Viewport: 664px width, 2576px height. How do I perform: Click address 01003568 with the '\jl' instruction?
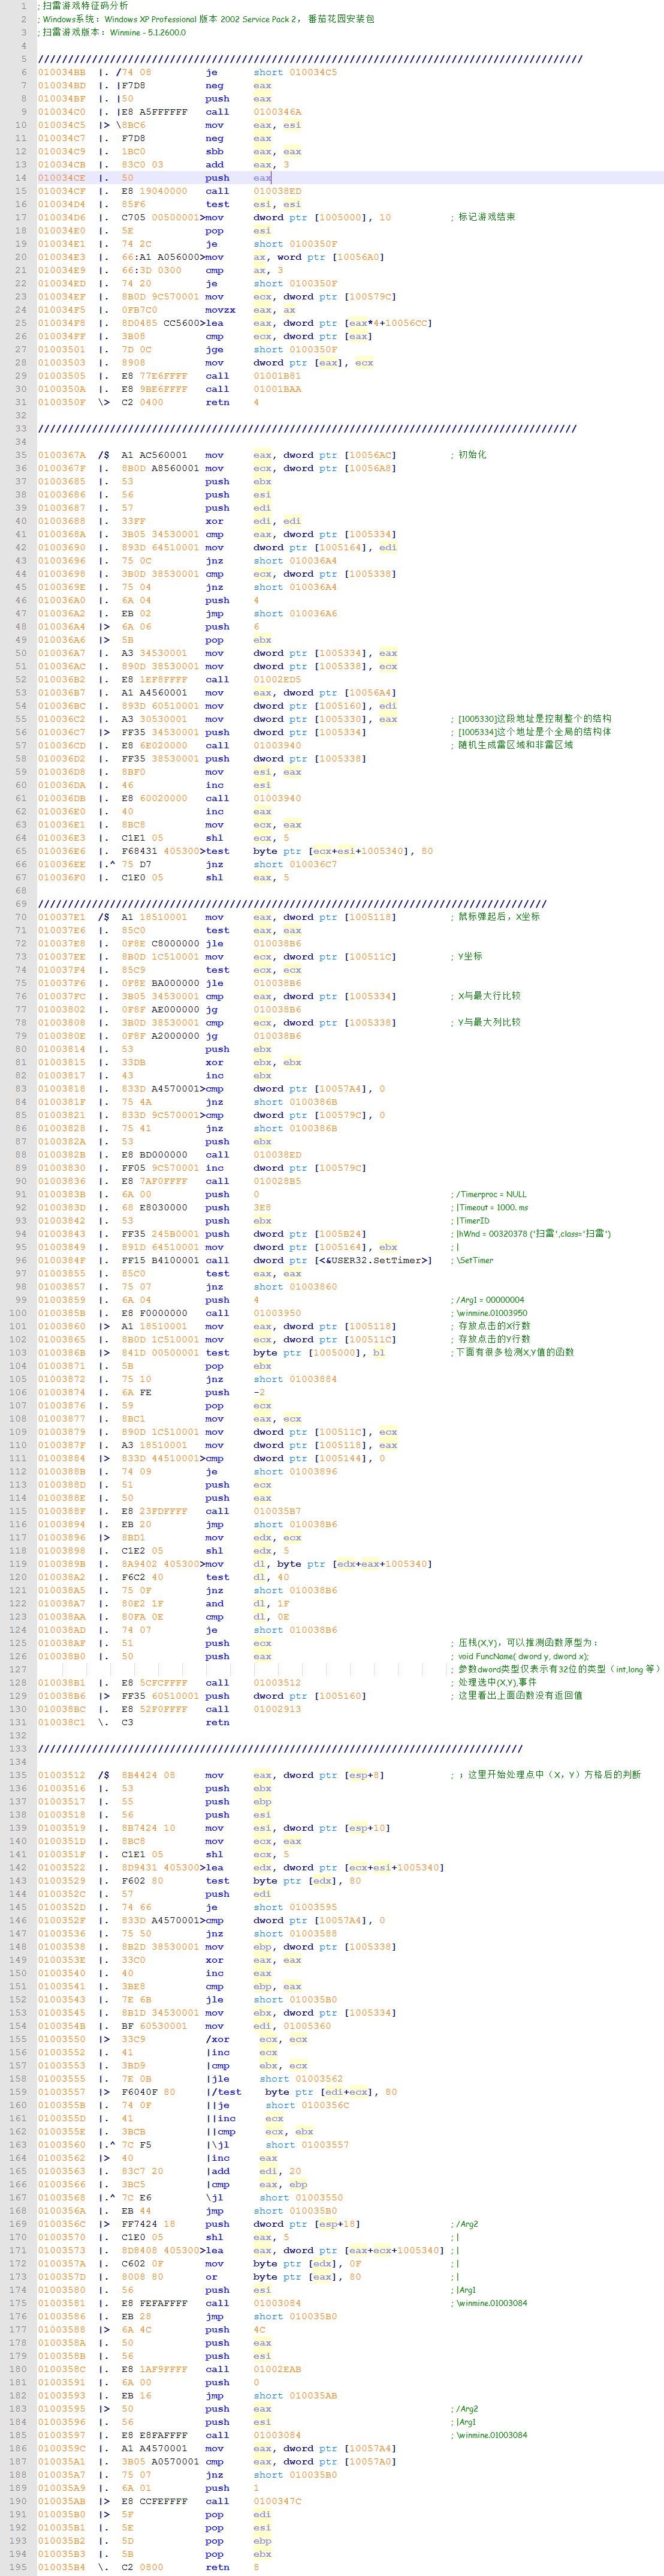pyautogui.click(x=62, y=2197)
